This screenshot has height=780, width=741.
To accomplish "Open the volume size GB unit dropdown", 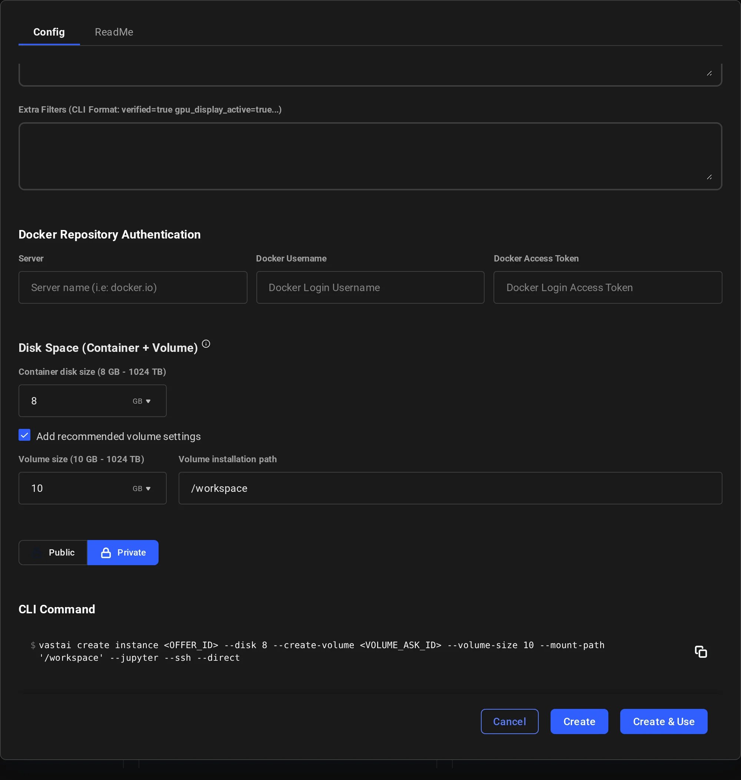I will [142, 489].
